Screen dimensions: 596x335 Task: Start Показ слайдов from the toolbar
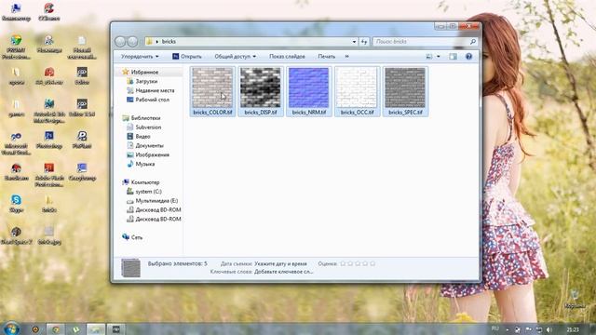pos(287,56)
